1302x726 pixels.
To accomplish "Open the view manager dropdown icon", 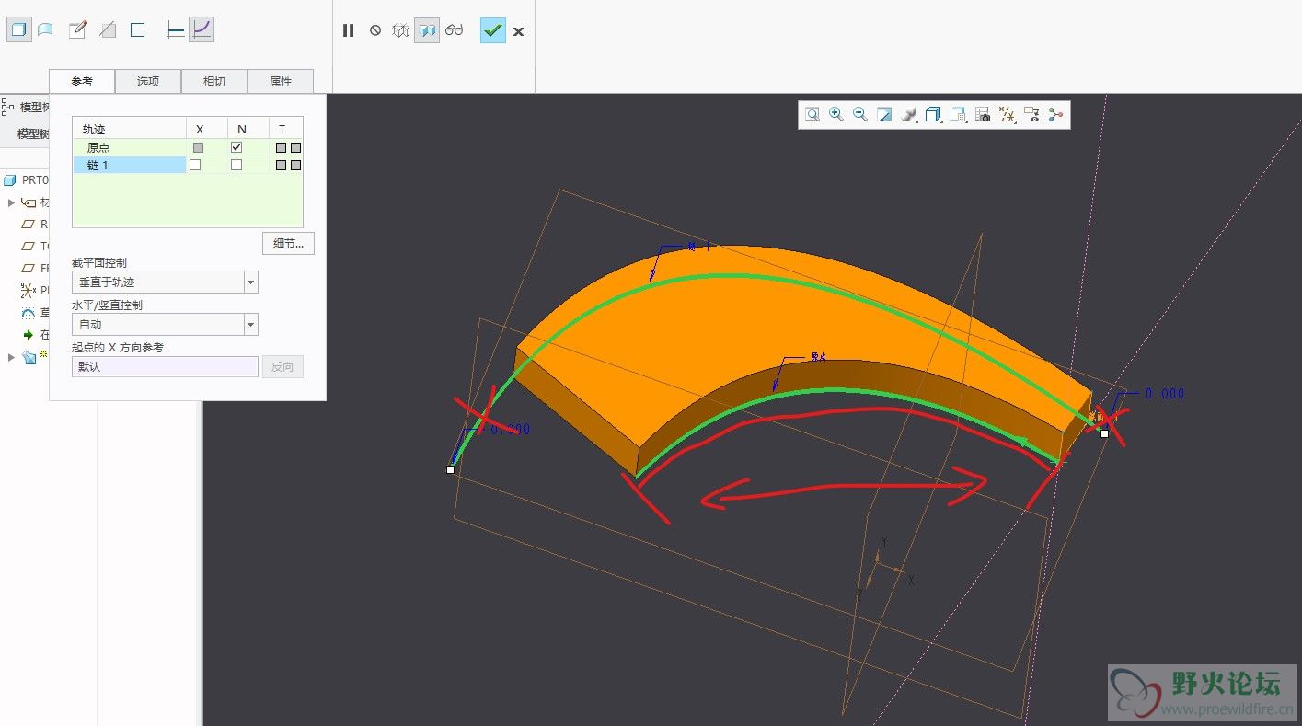I will click(959, 114).
